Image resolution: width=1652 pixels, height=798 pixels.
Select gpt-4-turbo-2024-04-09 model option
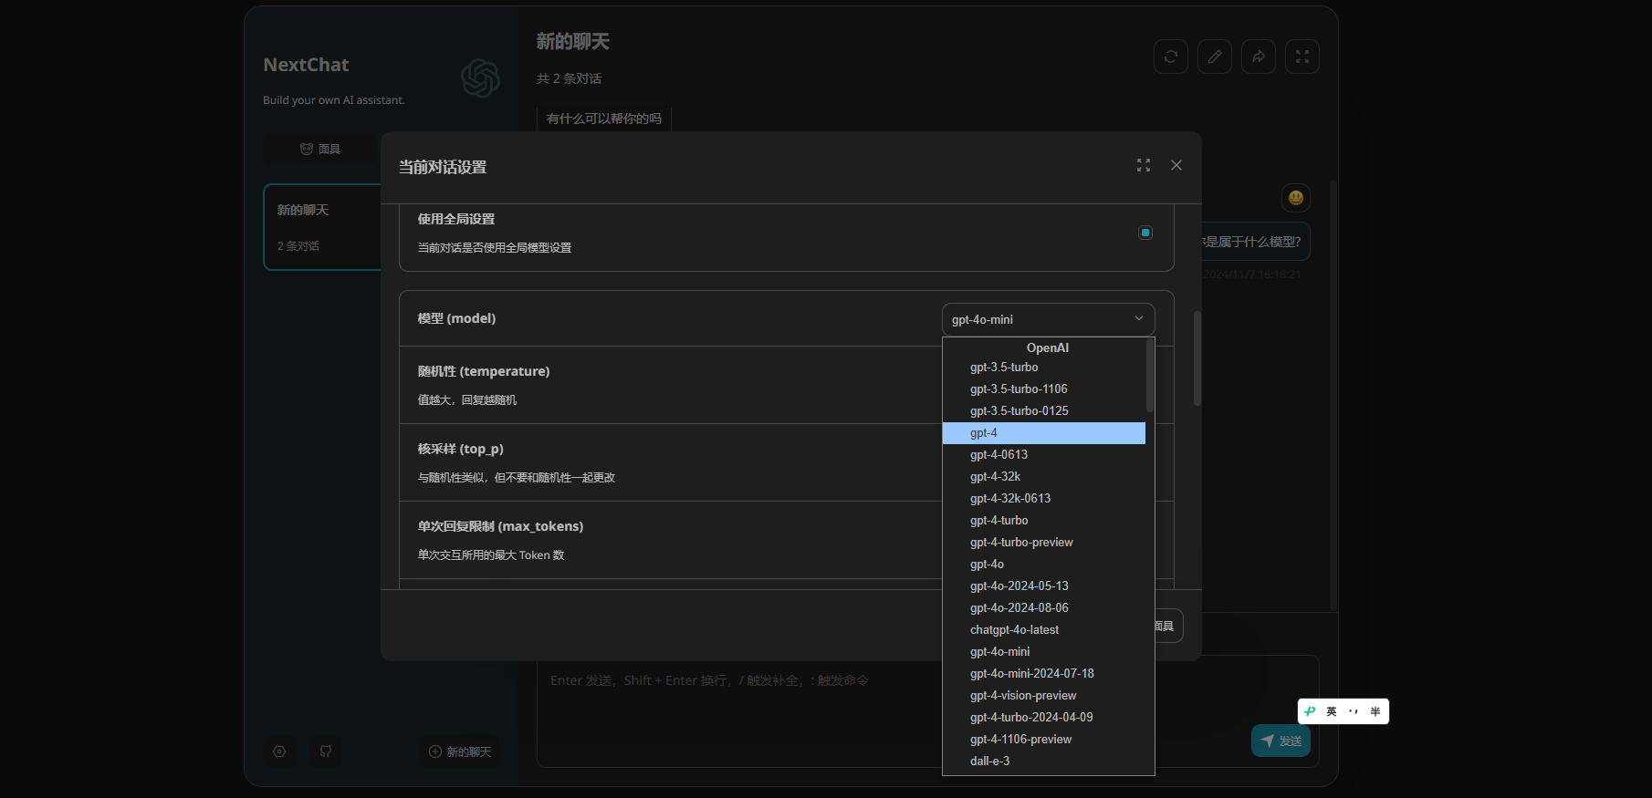[1044, 718]
